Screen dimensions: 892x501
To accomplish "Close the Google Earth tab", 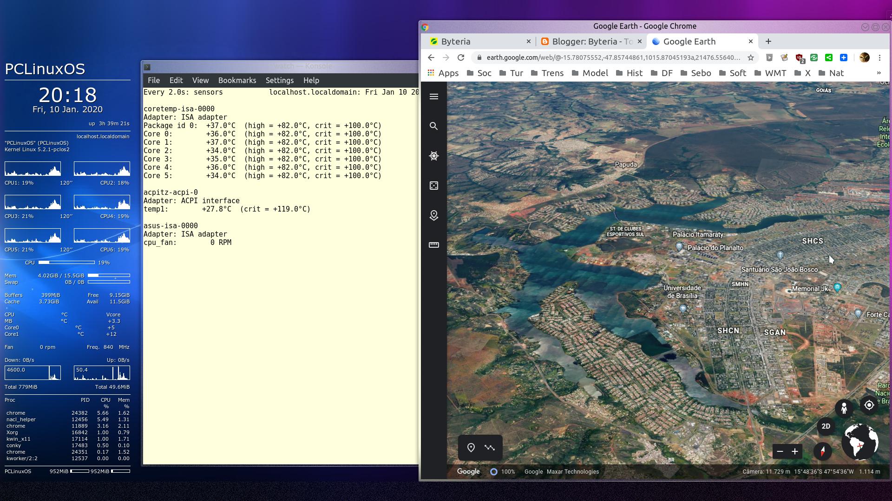I will coord(750,41).
